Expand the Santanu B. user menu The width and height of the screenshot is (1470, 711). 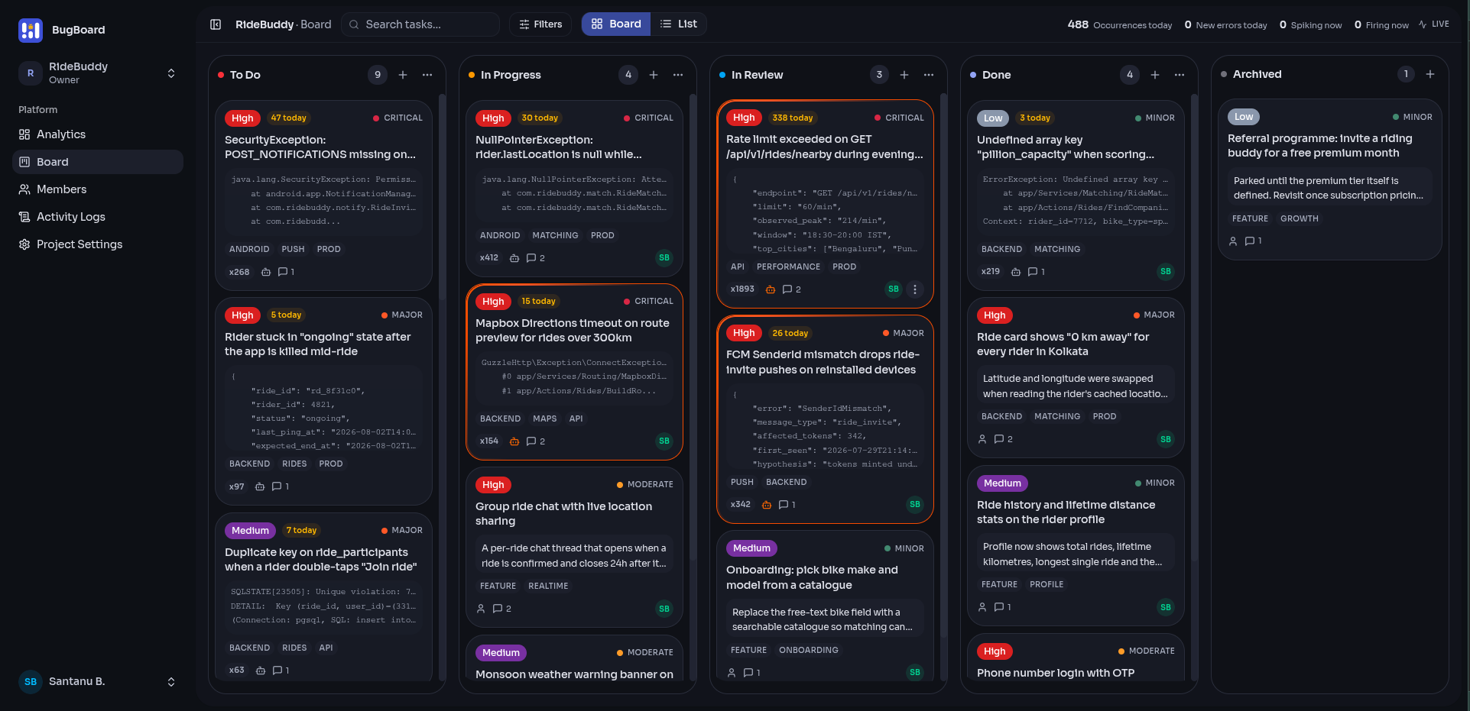click(x=98, y=682)
